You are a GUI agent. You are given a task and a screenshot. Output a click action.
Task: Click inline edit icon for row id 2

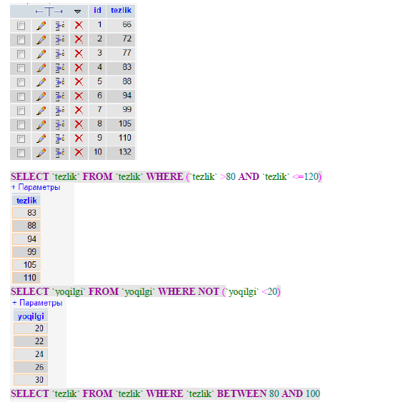click(60, 40)
